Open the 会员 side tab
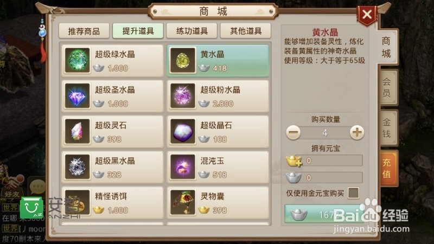The image size is (434, 244). [387, 87]
